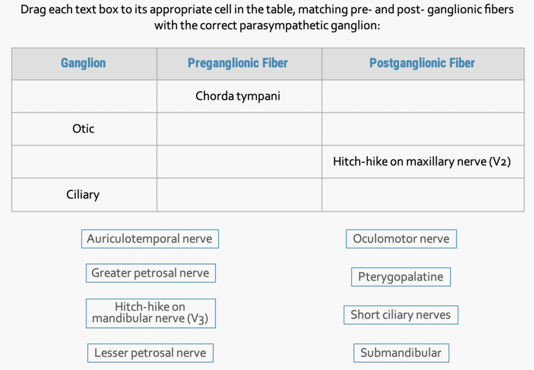Select the Auriculotemporal nerve text box
The width and height of the screenshot is (534, 370).
point(150,239)
